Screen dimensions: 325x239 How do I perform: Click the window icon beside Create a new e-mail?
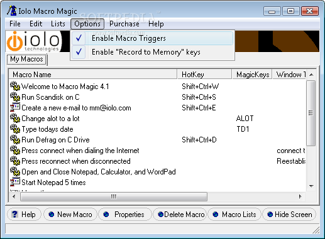tap(15, 107)
